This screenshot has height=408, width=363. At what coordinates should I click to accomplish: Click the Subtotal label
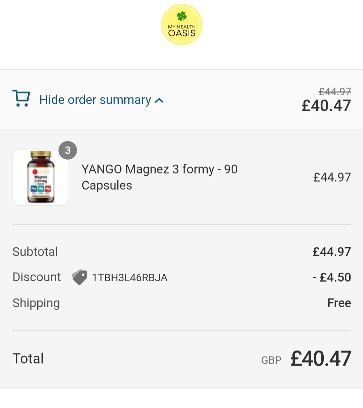[35, 252]
